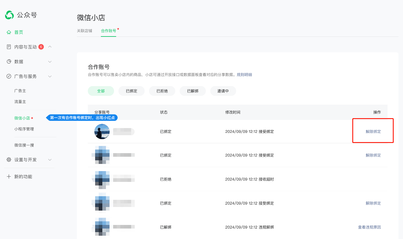Click the plus icon beside 新的功能

pos(9,176)
